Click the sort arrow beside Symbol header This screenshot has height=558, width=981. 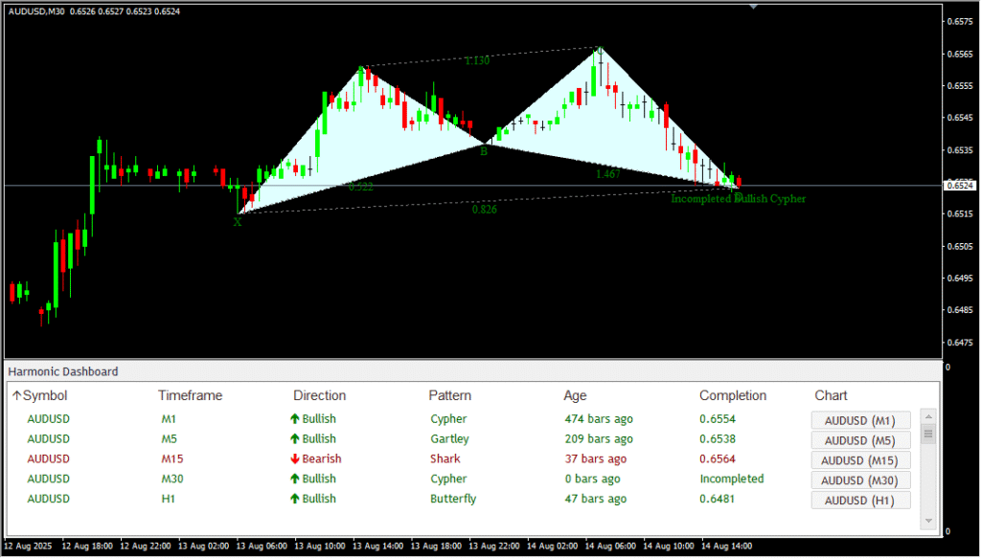tap(17, 395)
